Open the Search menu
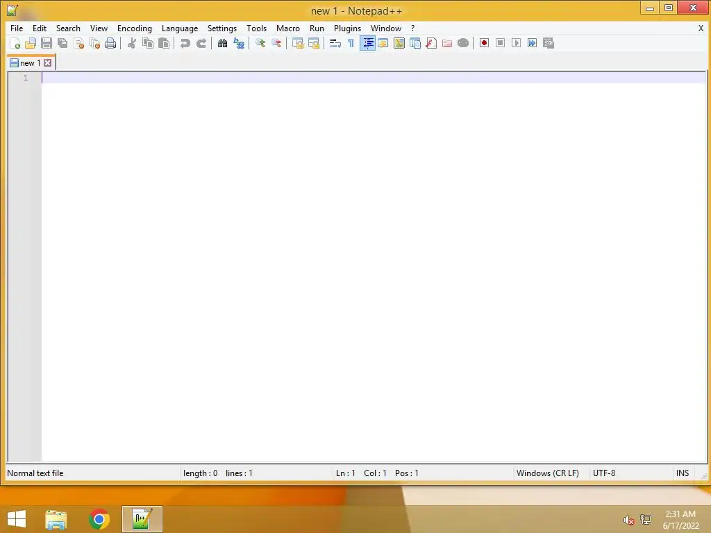The image size is (711, 533). pyautogui.click(x=68, y=28)
